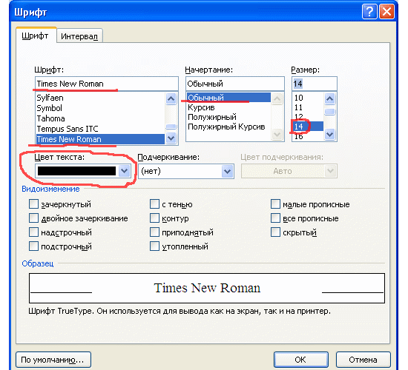Select Times New Roman in font list

point(100,139)
